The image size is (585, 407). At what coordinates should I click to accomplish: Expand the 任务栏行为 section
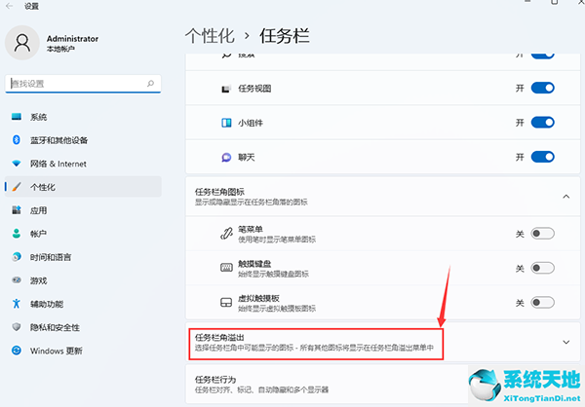[383, 385]
